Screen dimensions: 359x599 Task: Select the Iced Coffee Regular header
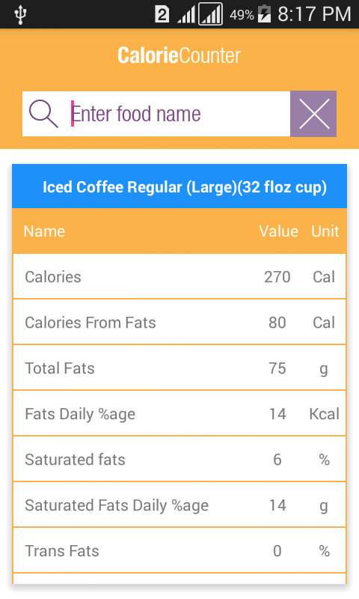coord(179,186)
